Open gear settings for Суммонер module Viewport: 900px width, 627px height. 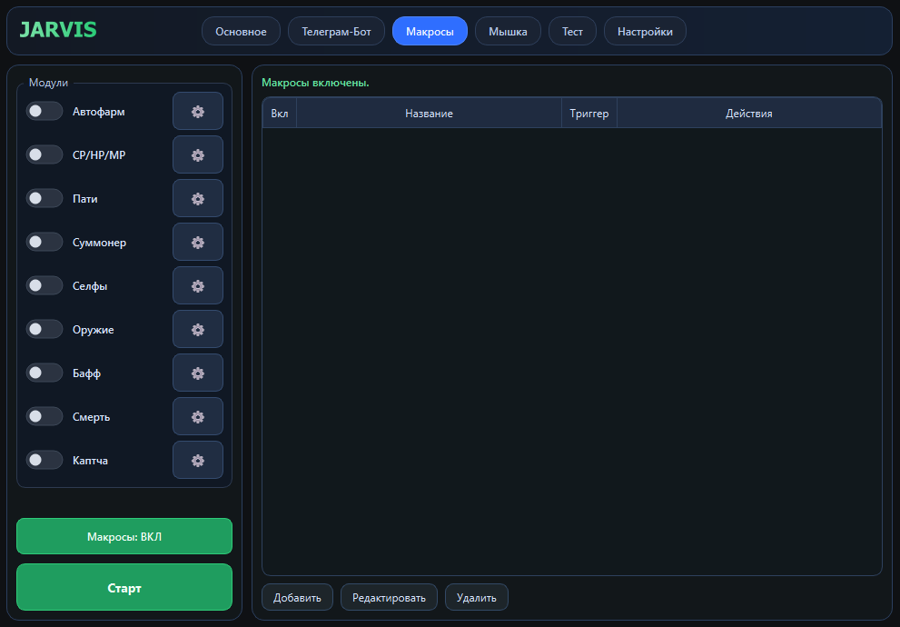pos(198,243)
